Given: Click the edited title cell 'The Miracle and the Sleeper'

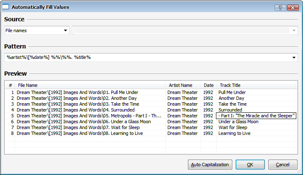Looking at the screenshot, I should tap(256, 116).
